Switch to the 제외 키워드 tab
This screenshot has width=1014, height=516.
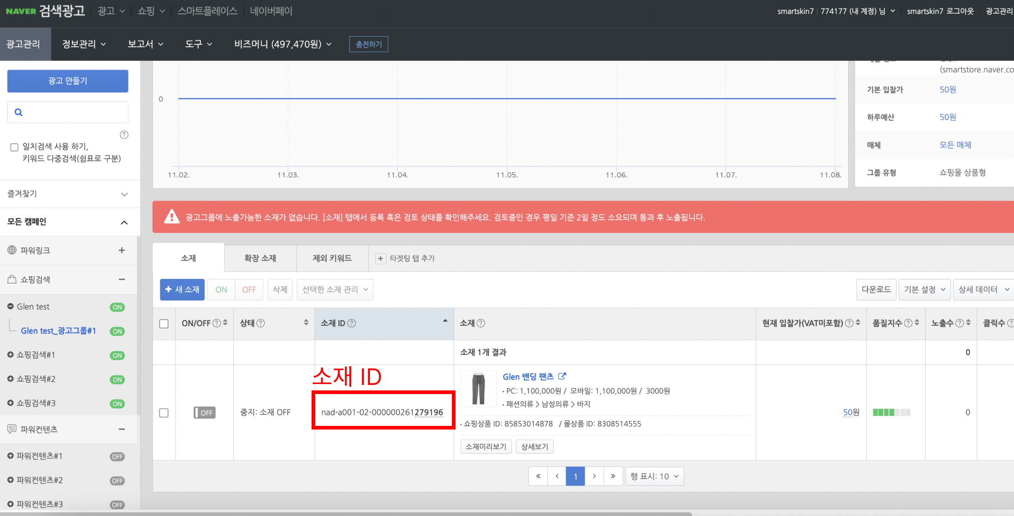(332, 258)
